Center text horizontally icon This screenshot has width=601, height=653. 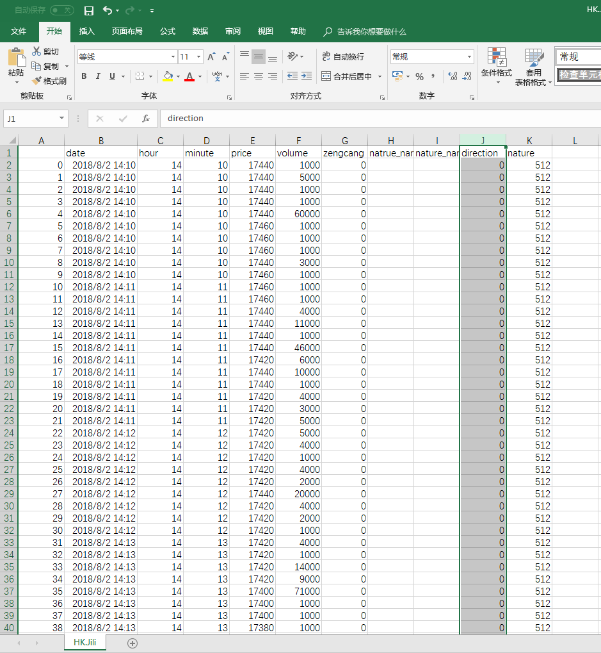(x=259, y=76)
